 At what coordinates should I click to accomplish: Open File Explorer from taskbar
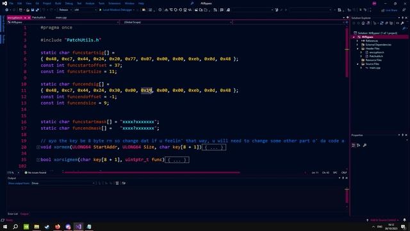pyautogui.click(x=37, y=227)
